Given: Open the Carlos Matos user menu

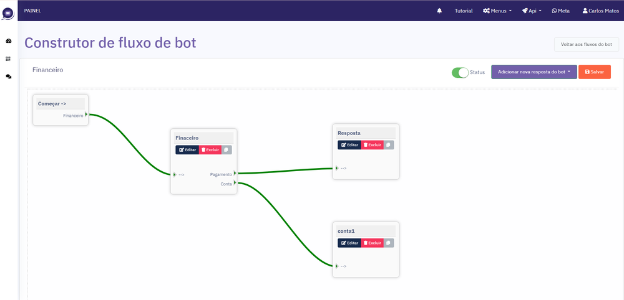Looking at the screenshot, I should coord(600,11).
